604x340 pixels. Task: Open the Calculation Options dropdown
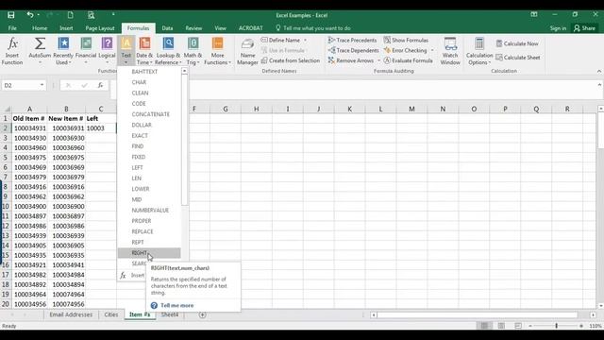[x=478, y=51]
